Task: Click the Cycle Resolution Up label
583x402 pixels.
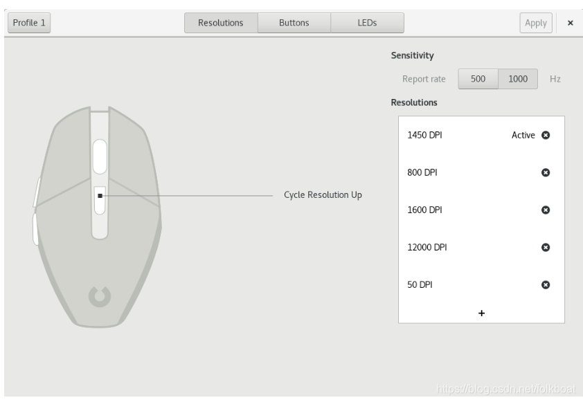Action: tap(323, 195)
